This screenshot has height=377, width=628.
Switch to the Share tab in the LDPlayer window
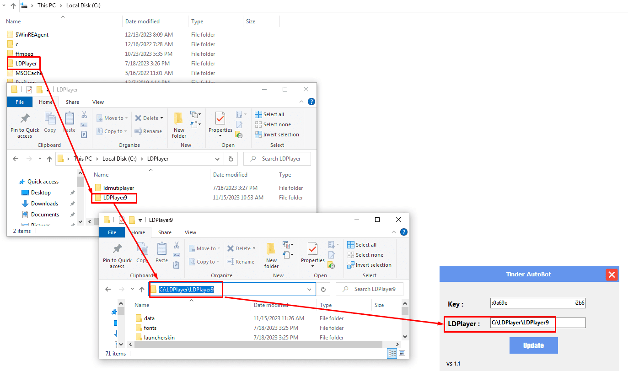(72, 102)
